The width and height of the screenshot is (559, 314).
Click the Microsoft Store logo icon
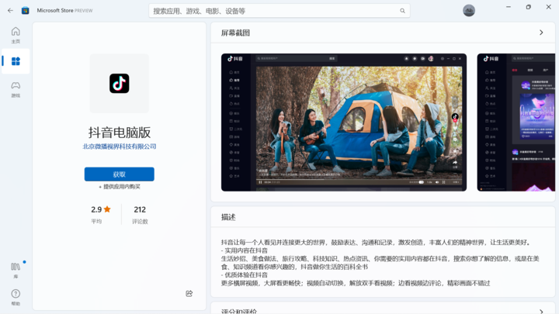[x=26, y=10]
